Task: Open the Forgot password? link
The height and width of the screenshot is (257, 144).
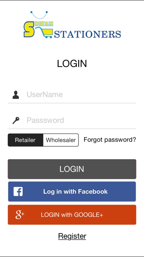Action: click(110, 140)
